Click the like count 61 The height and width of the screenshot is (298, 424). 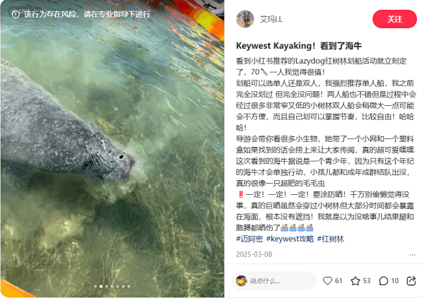(338, 281)
